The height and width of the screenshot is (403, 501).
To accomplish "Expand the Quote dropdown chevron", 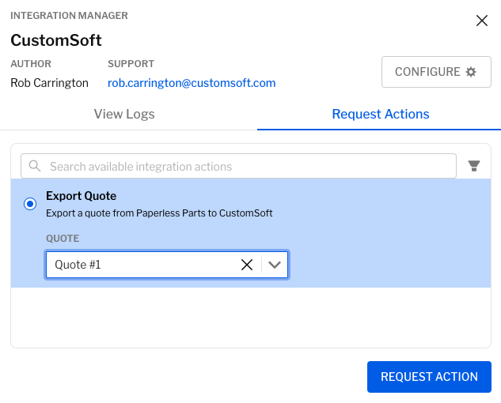I will pos(275,266).
